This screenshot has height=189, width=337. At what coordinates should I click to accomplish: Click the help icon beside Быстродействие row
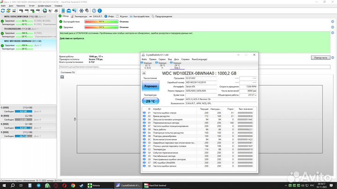coord(332,21)
